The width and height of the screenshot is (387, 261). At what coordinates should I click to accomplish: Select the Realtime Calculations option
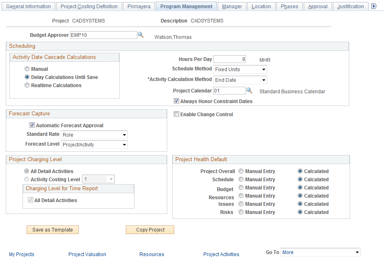(x=27, y=85)
